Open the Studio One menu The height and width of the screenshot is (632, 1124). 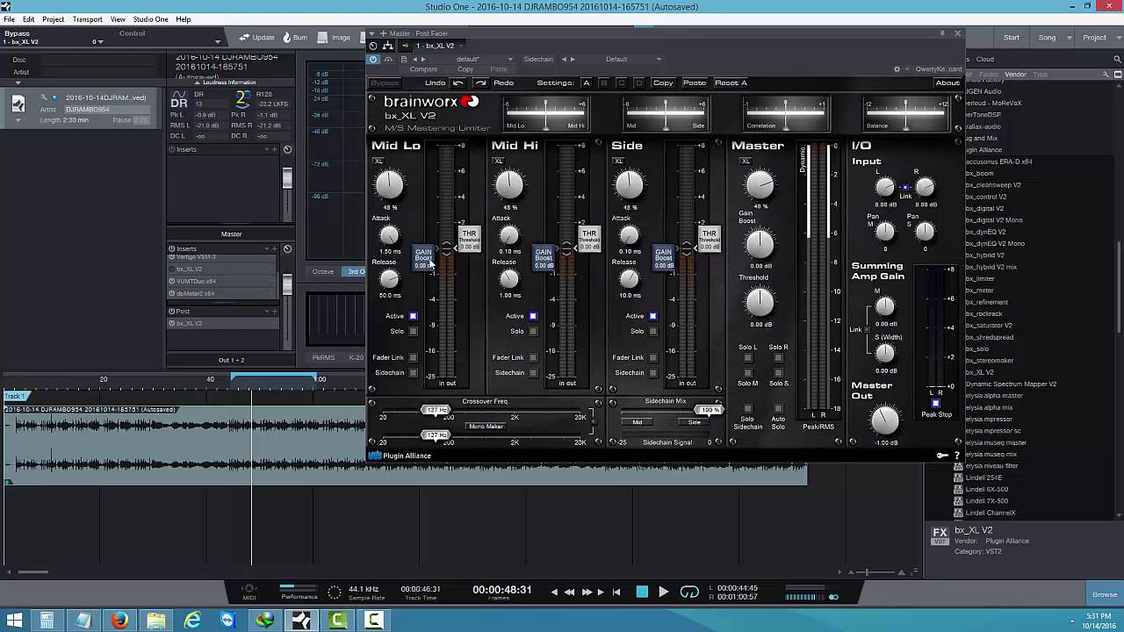click(x=150, y=19)
